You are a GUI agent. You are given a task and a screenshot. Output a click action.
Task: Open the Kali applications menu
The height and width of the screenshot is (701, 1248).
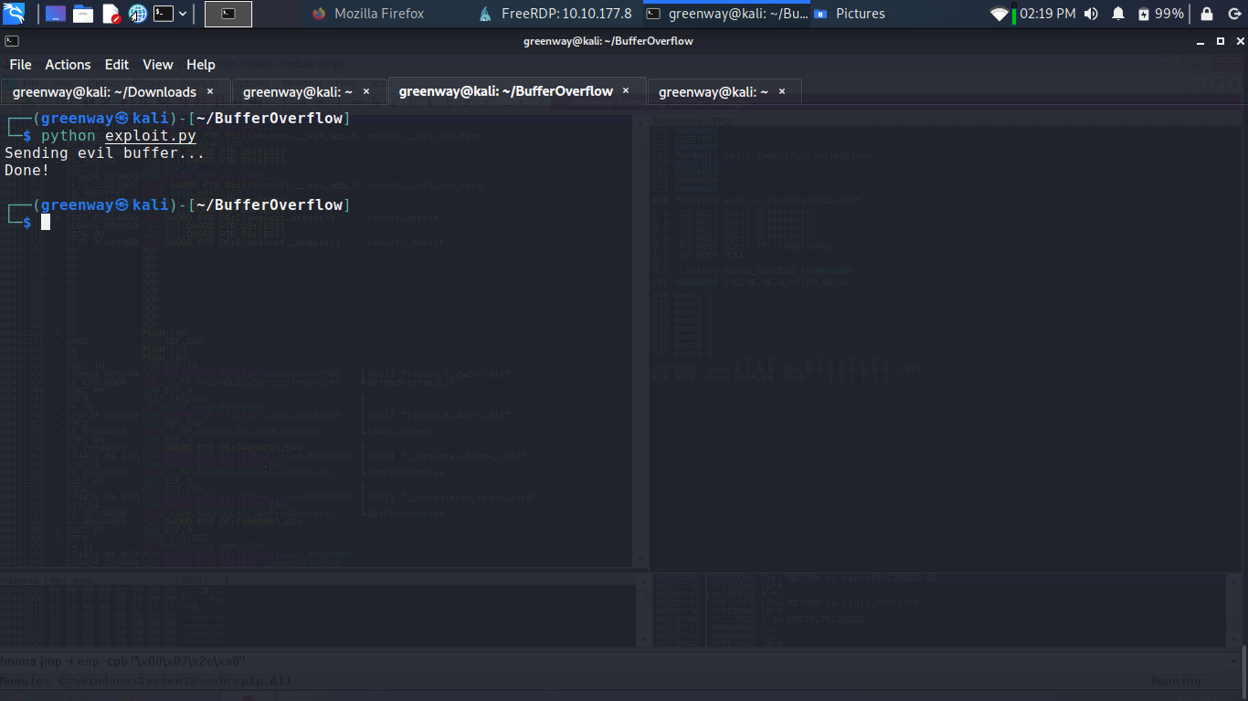coord(15,14)
